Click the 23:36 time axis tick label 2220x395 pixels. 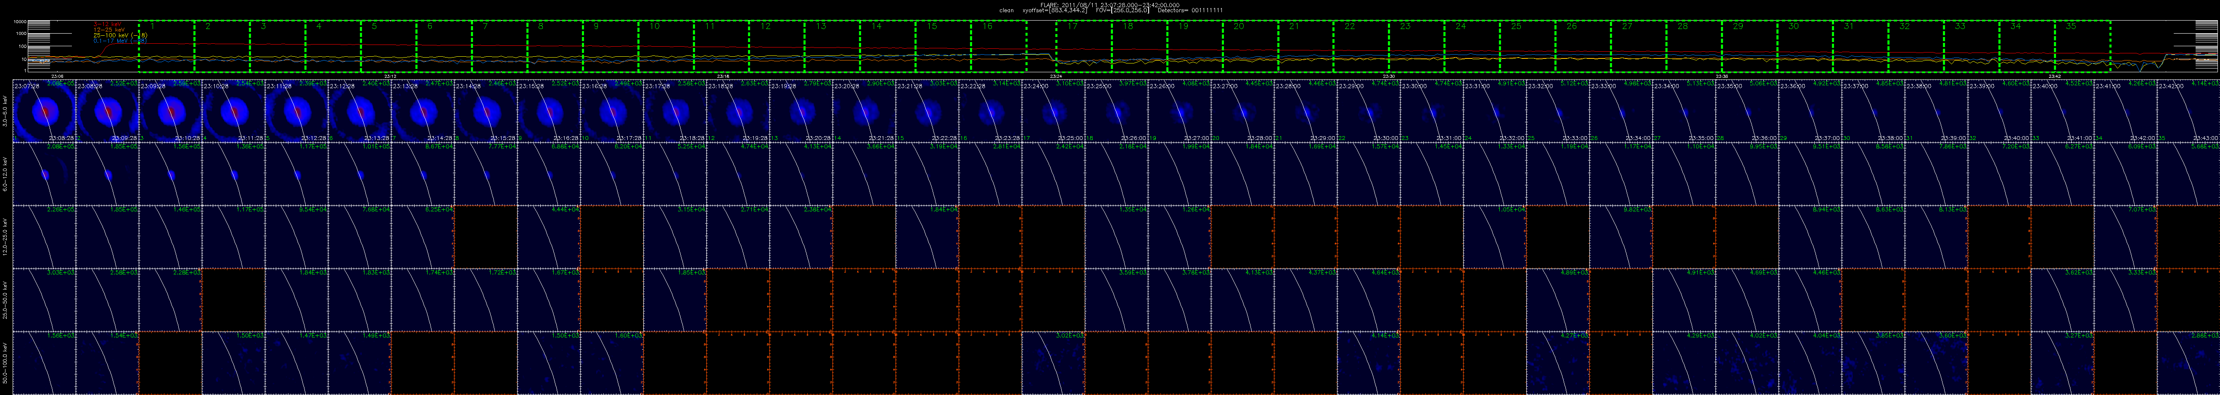coord(1722,76)
